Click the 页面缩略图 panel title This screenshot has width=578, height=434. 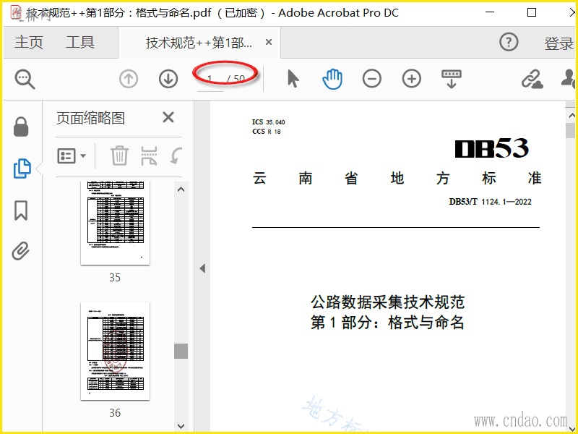coord(91,118)
